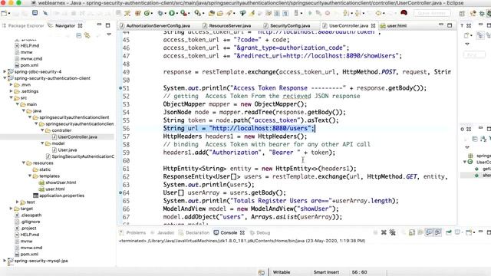Click the Pin Console icon
Screen dimensions: 491x276
(449, 232)
